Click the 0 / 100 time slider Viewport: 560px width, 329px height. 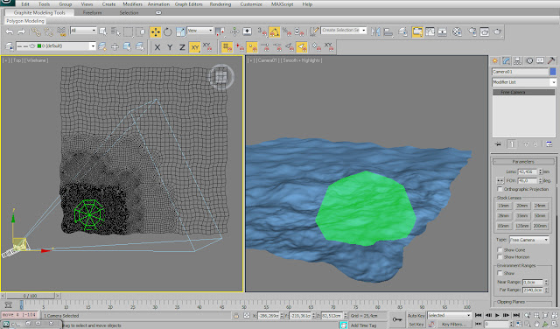31,296
